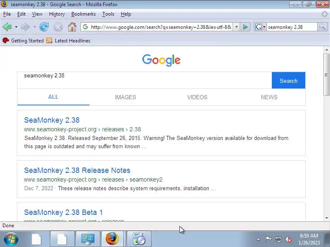Click the gray Forward arrow button
This screenshot has width=330, height=247.
25,27
